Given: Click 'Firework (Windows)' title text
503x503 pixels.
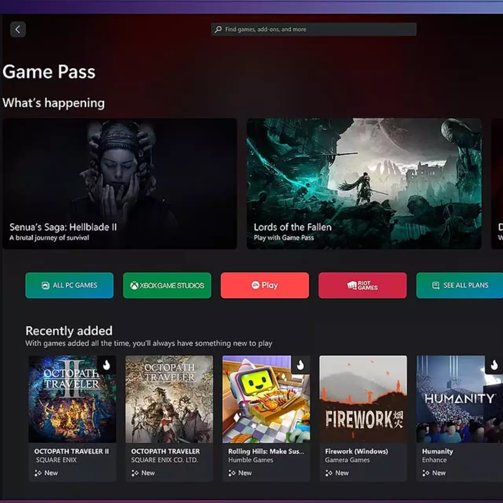Looking at the screenshot, I should pyautogui.click(x=356, y=452).
